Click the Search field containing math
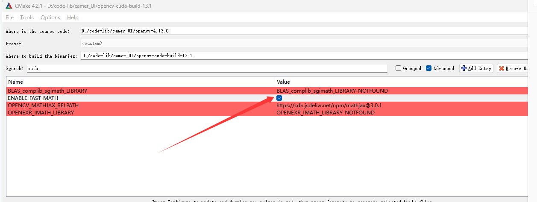537x202 pixels. tap(206, 68)
